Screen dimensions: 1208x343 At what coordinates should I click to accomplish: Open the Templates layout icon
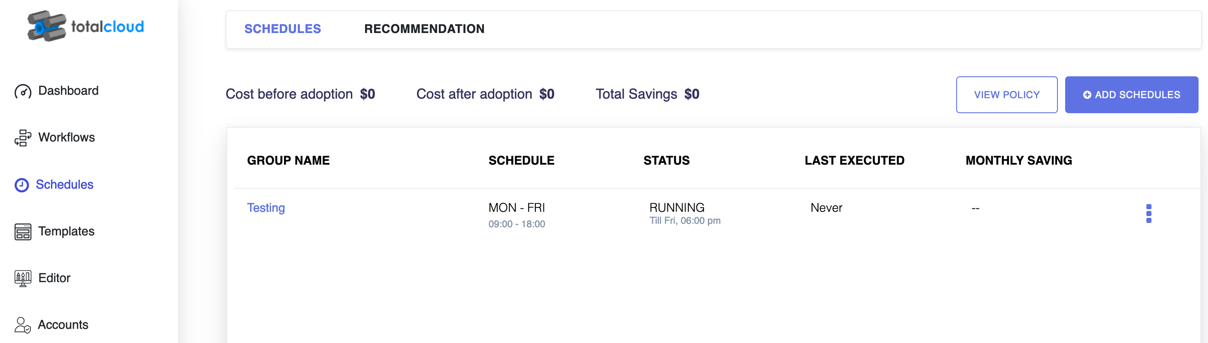click(x=22, y=232)
